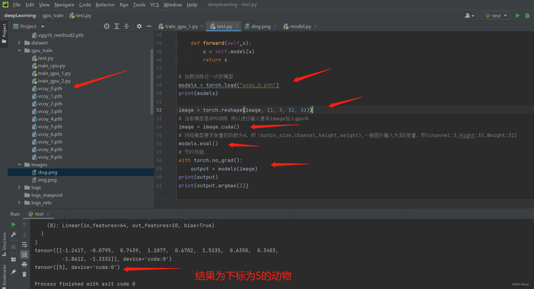The height and width of the screenshot is (289, 534).
Task: Collapse all items in Project tree
Action: (126, 26)
